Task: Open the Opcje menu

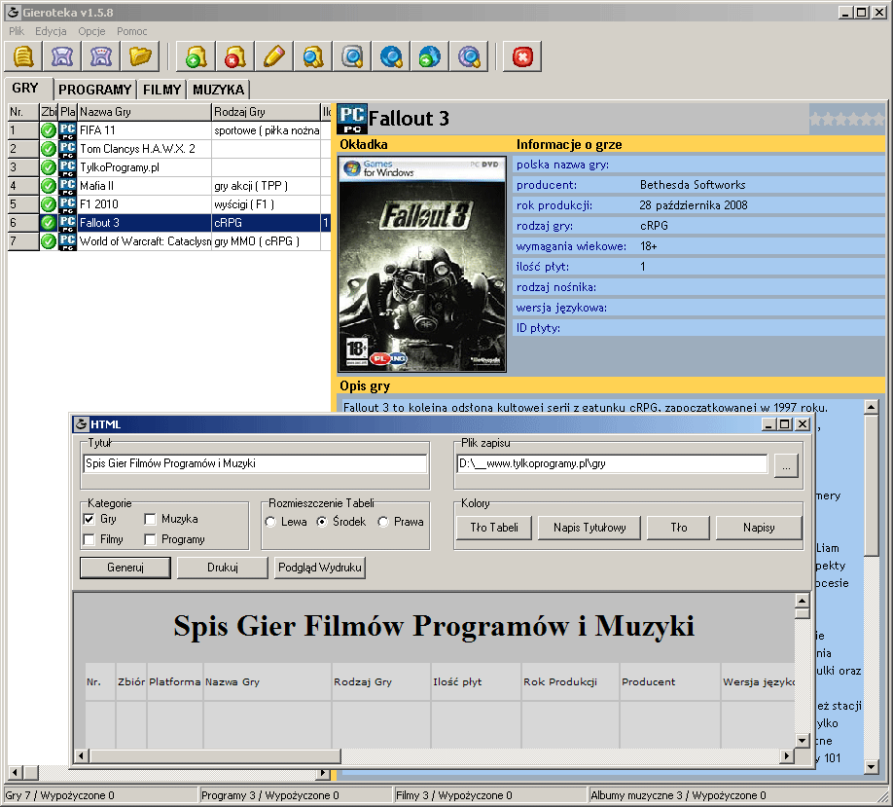Action: point(91,31)
